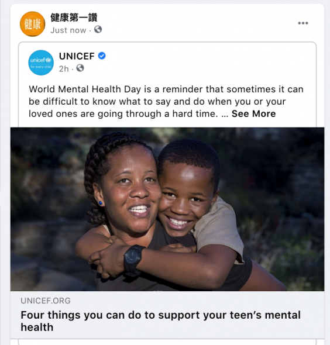This screenshot has height=345, width=330.
Task: Click the Just now timestamp
Action: coord(68,30)
